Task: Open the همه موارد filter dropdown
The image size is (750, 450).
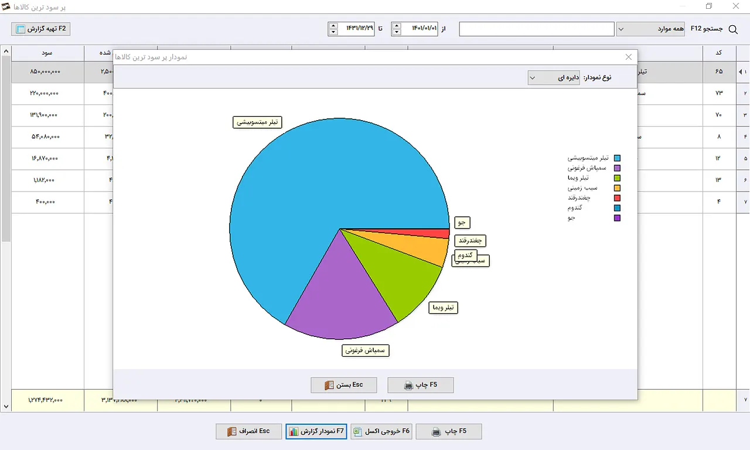Action: pos(650,29)
